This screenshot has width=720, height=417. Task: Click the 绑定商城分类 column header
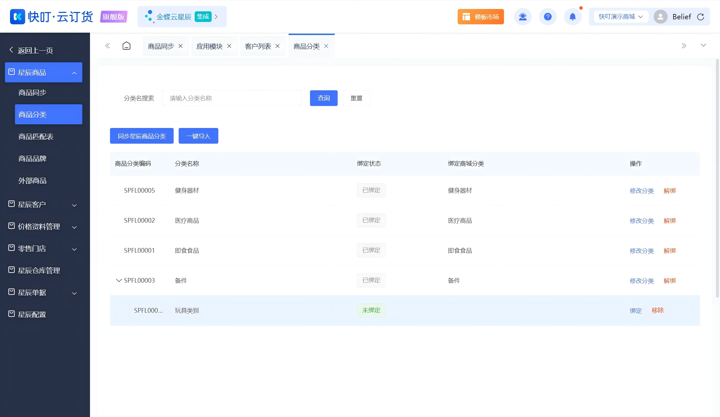(466, 163)
